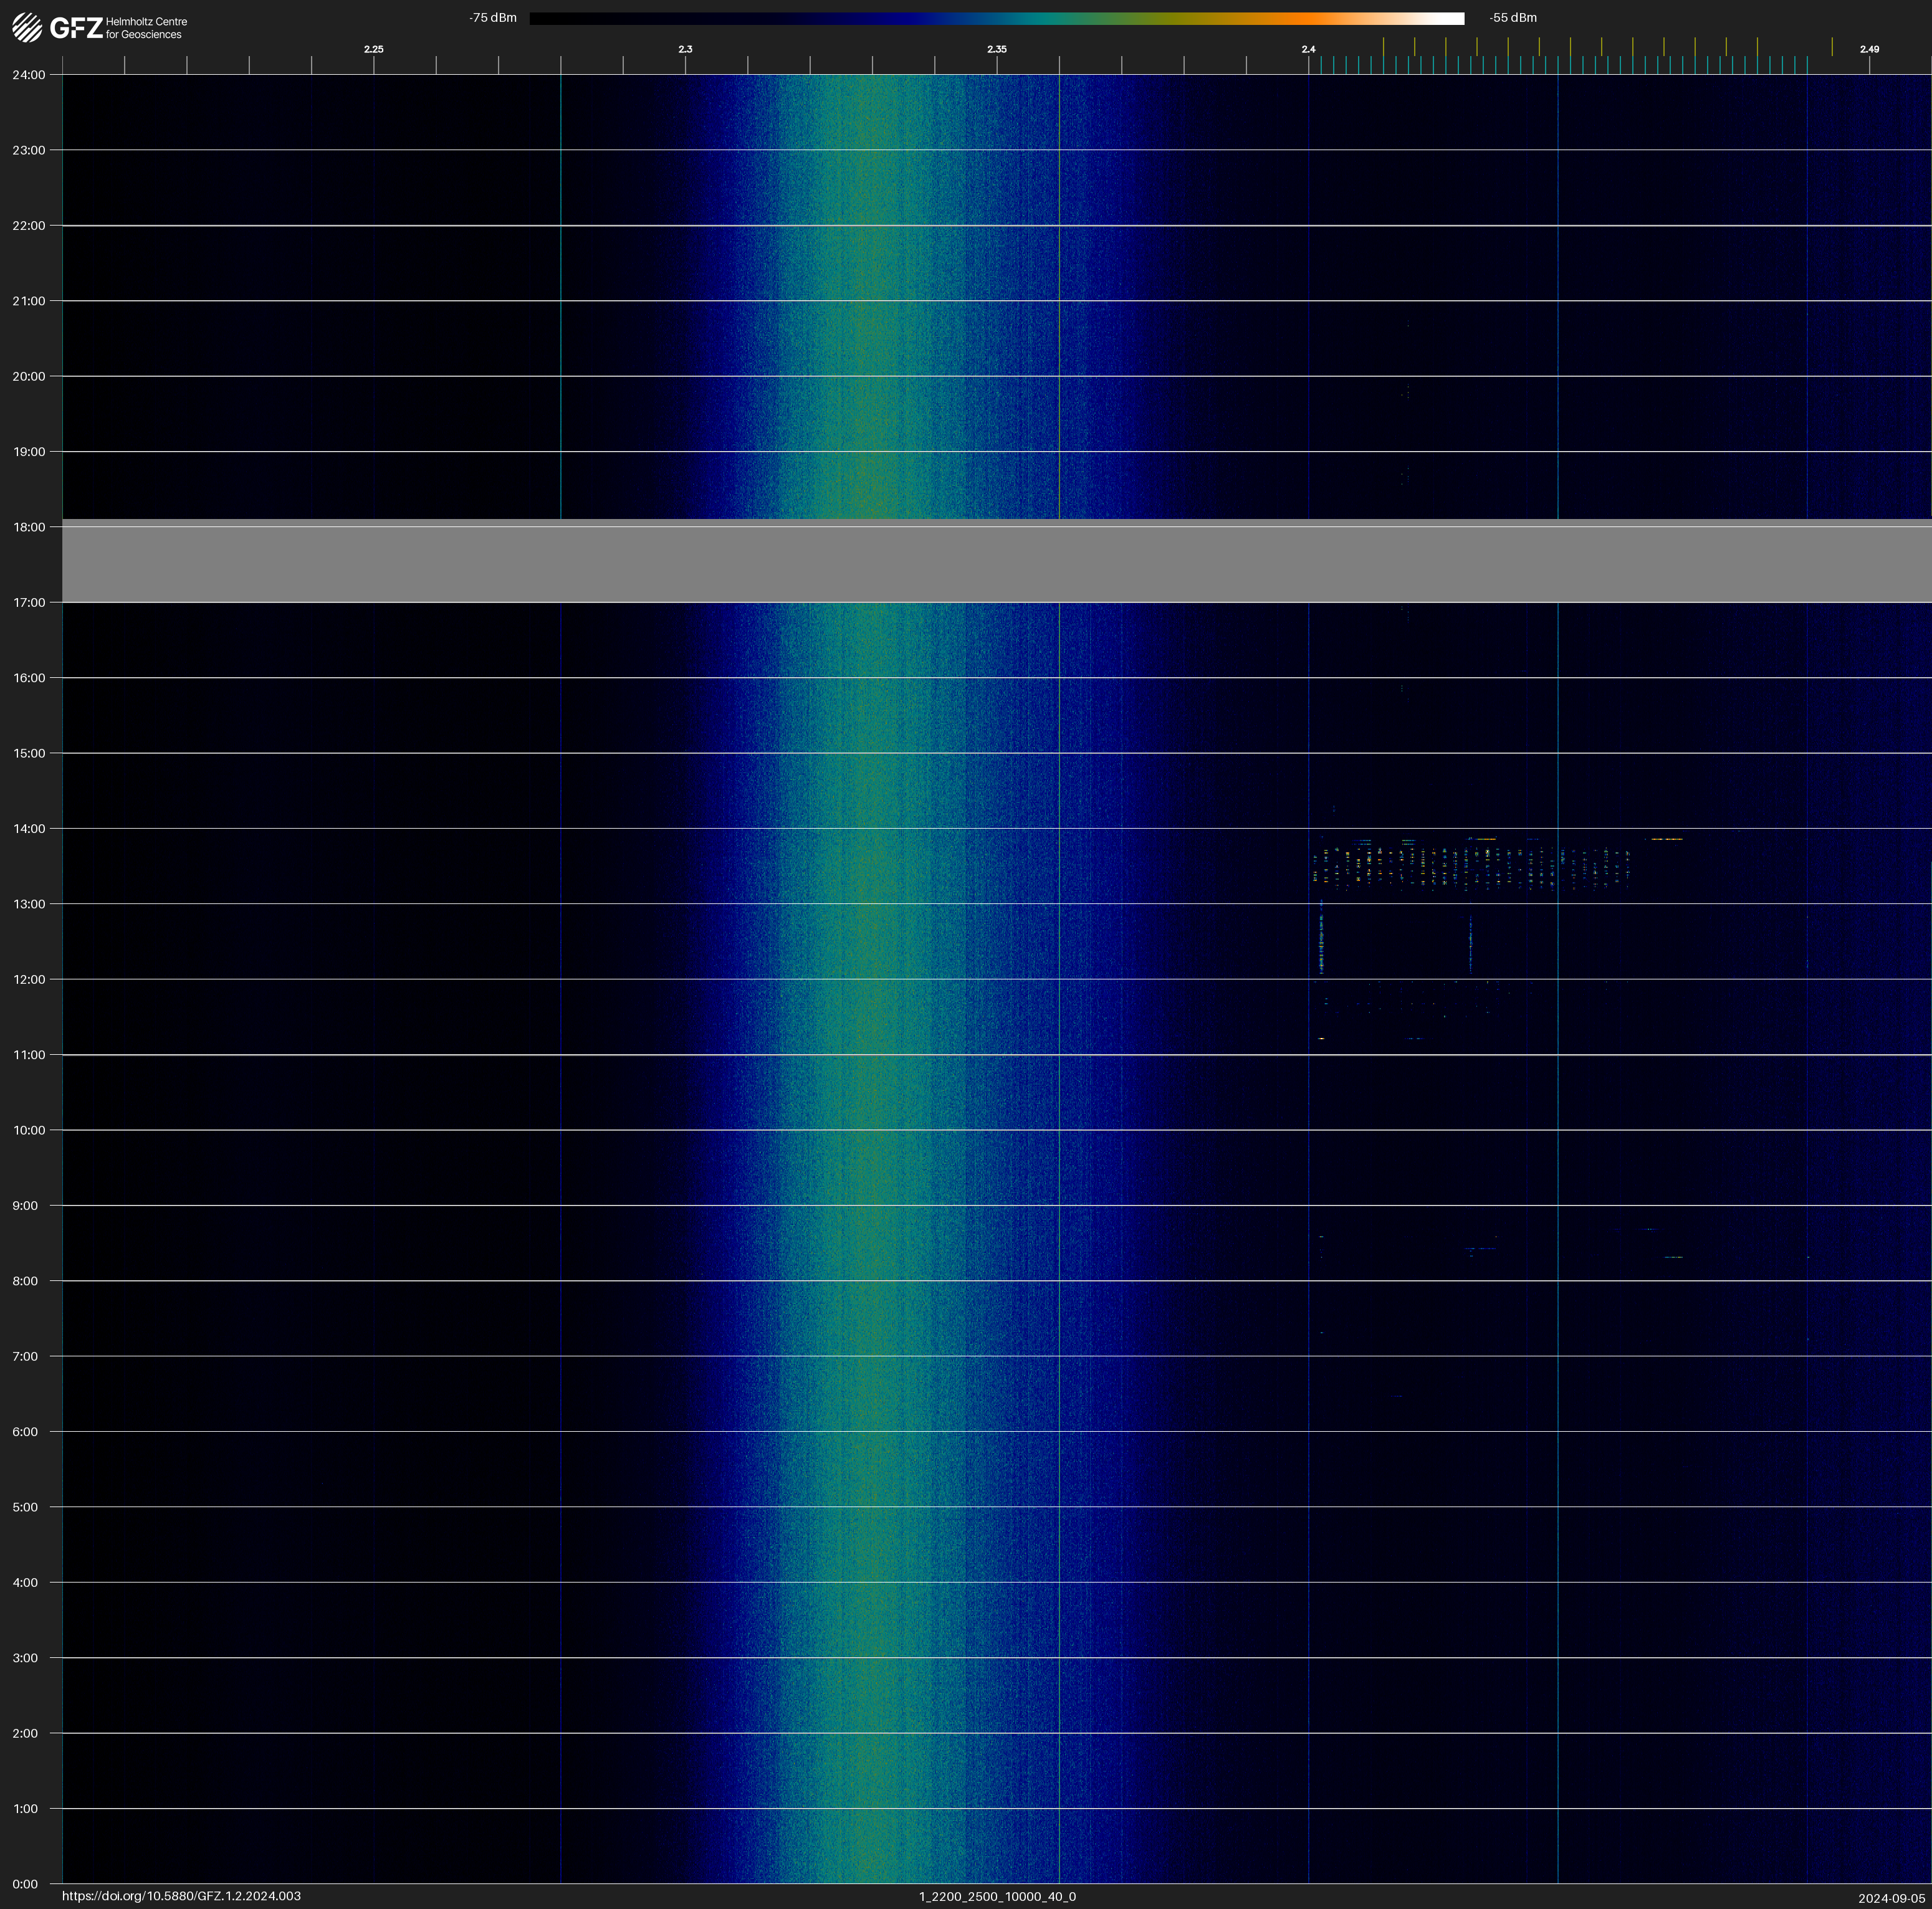Image resolution: width=1932 pixels, height=1909 pixels.
Task: Click the 12:00 time axis label
Action: click(29, 979)
